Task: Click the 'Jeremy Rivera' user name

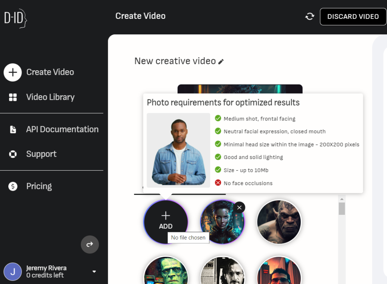Action: pos(46,268)
